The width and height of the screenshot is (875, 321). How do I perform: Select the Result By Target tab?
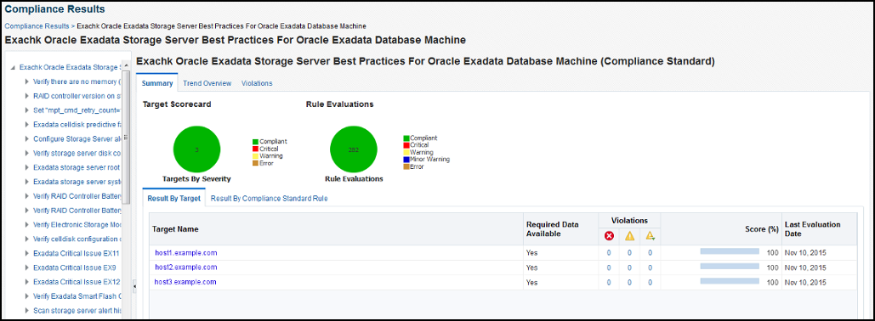(173, 199)
